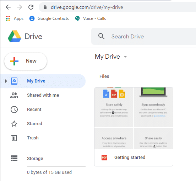This screenshot has height=181, width=196.
Task: Open Storage details
Action: click(35, 159)
